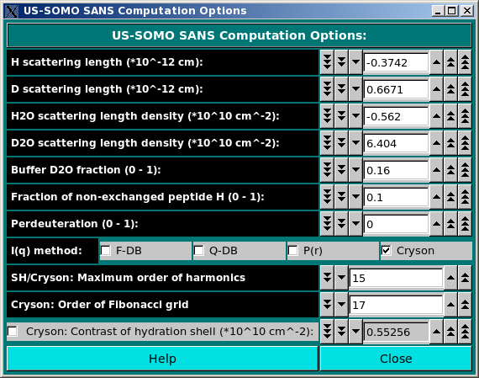Single-arrow increase H2O scattering length density

(x=436, y=116)
